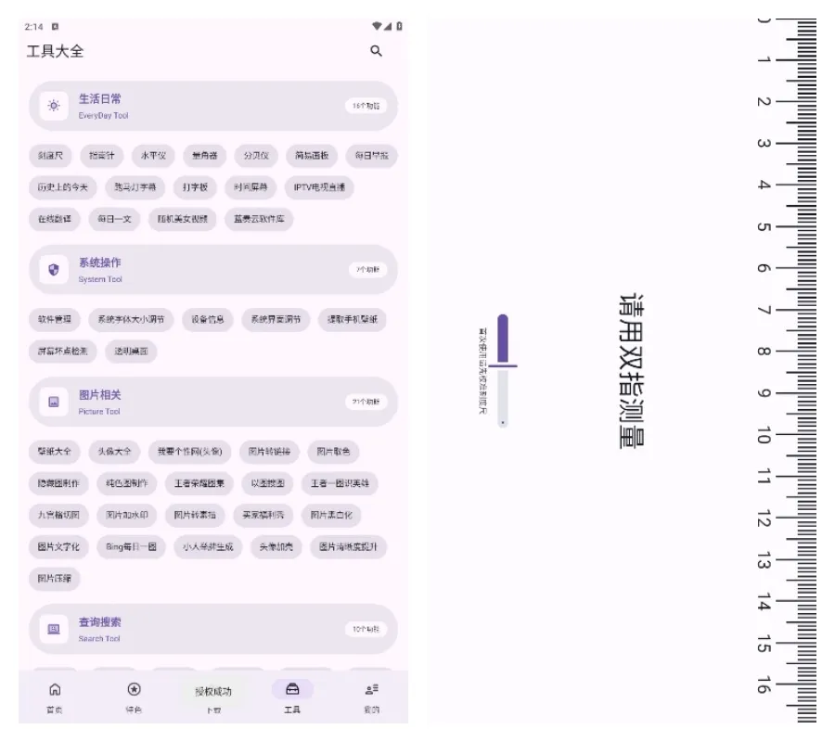Viewport: 835px width, 742px height.
Task: Tap the 10个功能 count badge
Action: (366, 629)
